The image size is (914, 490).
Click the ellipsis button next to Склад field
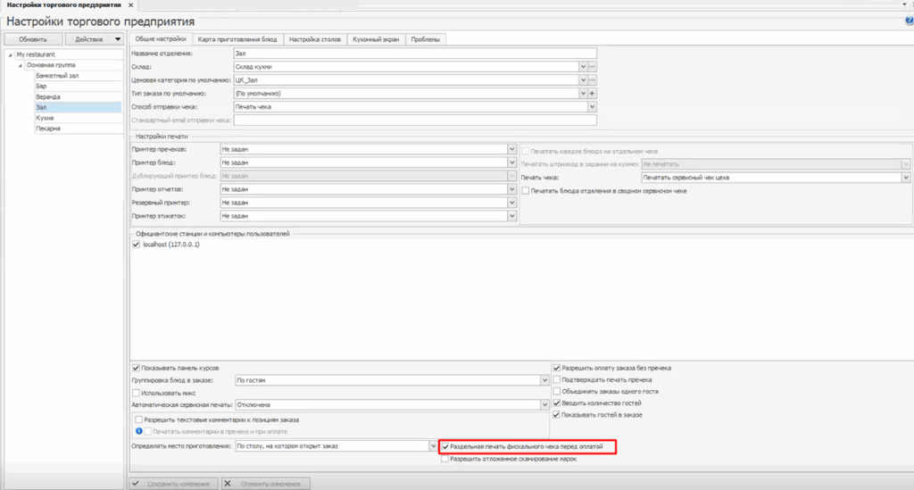click(592, 67)
